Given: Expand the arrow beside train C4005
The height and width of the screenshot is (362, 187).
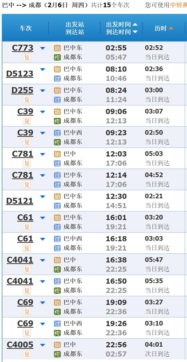Looking at the screenshot, I should [x=43, y=345].
